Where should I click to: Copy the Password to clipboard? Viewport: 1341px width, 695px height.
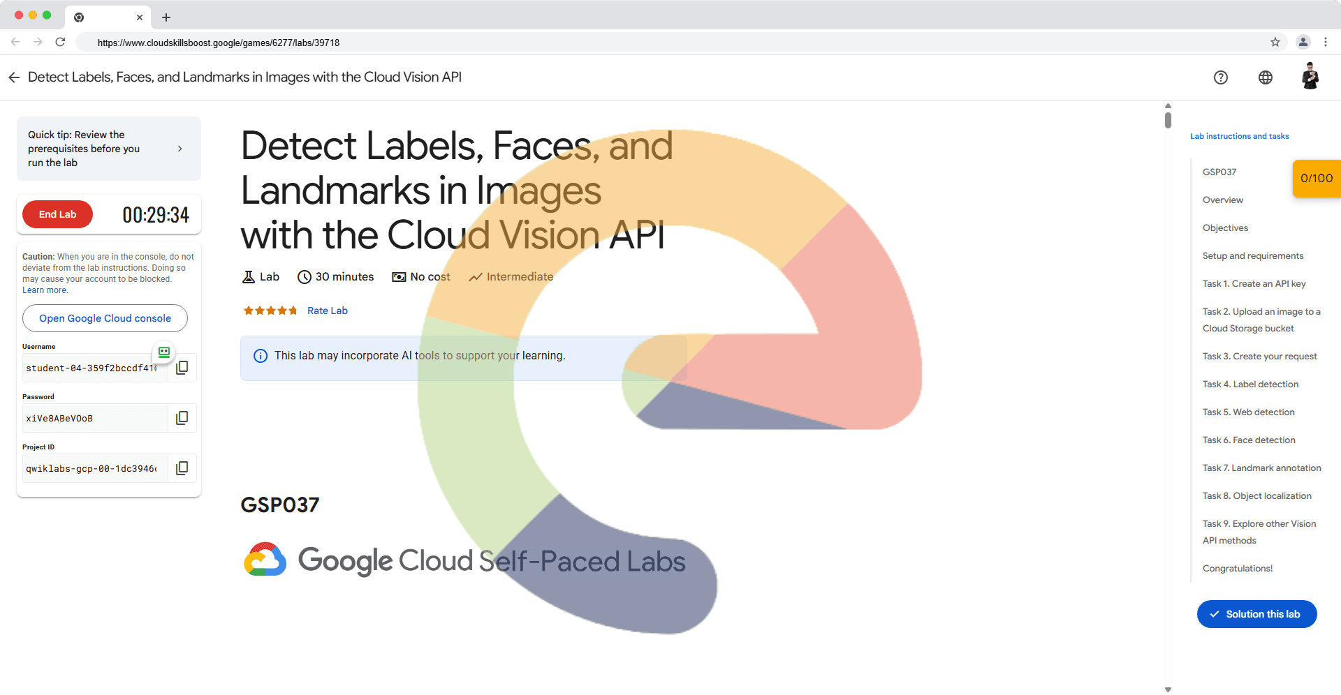(x=182, y=418)
